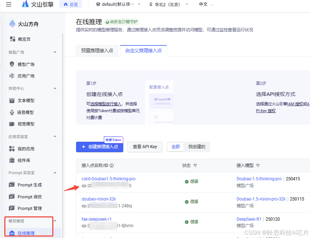Click the 在线推理 house icon
This screenshot has width=310, height=238.
[x=12, y=233]
